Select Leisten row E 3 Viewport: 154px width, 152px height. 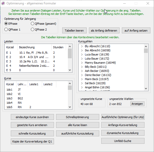pos(36,61)
